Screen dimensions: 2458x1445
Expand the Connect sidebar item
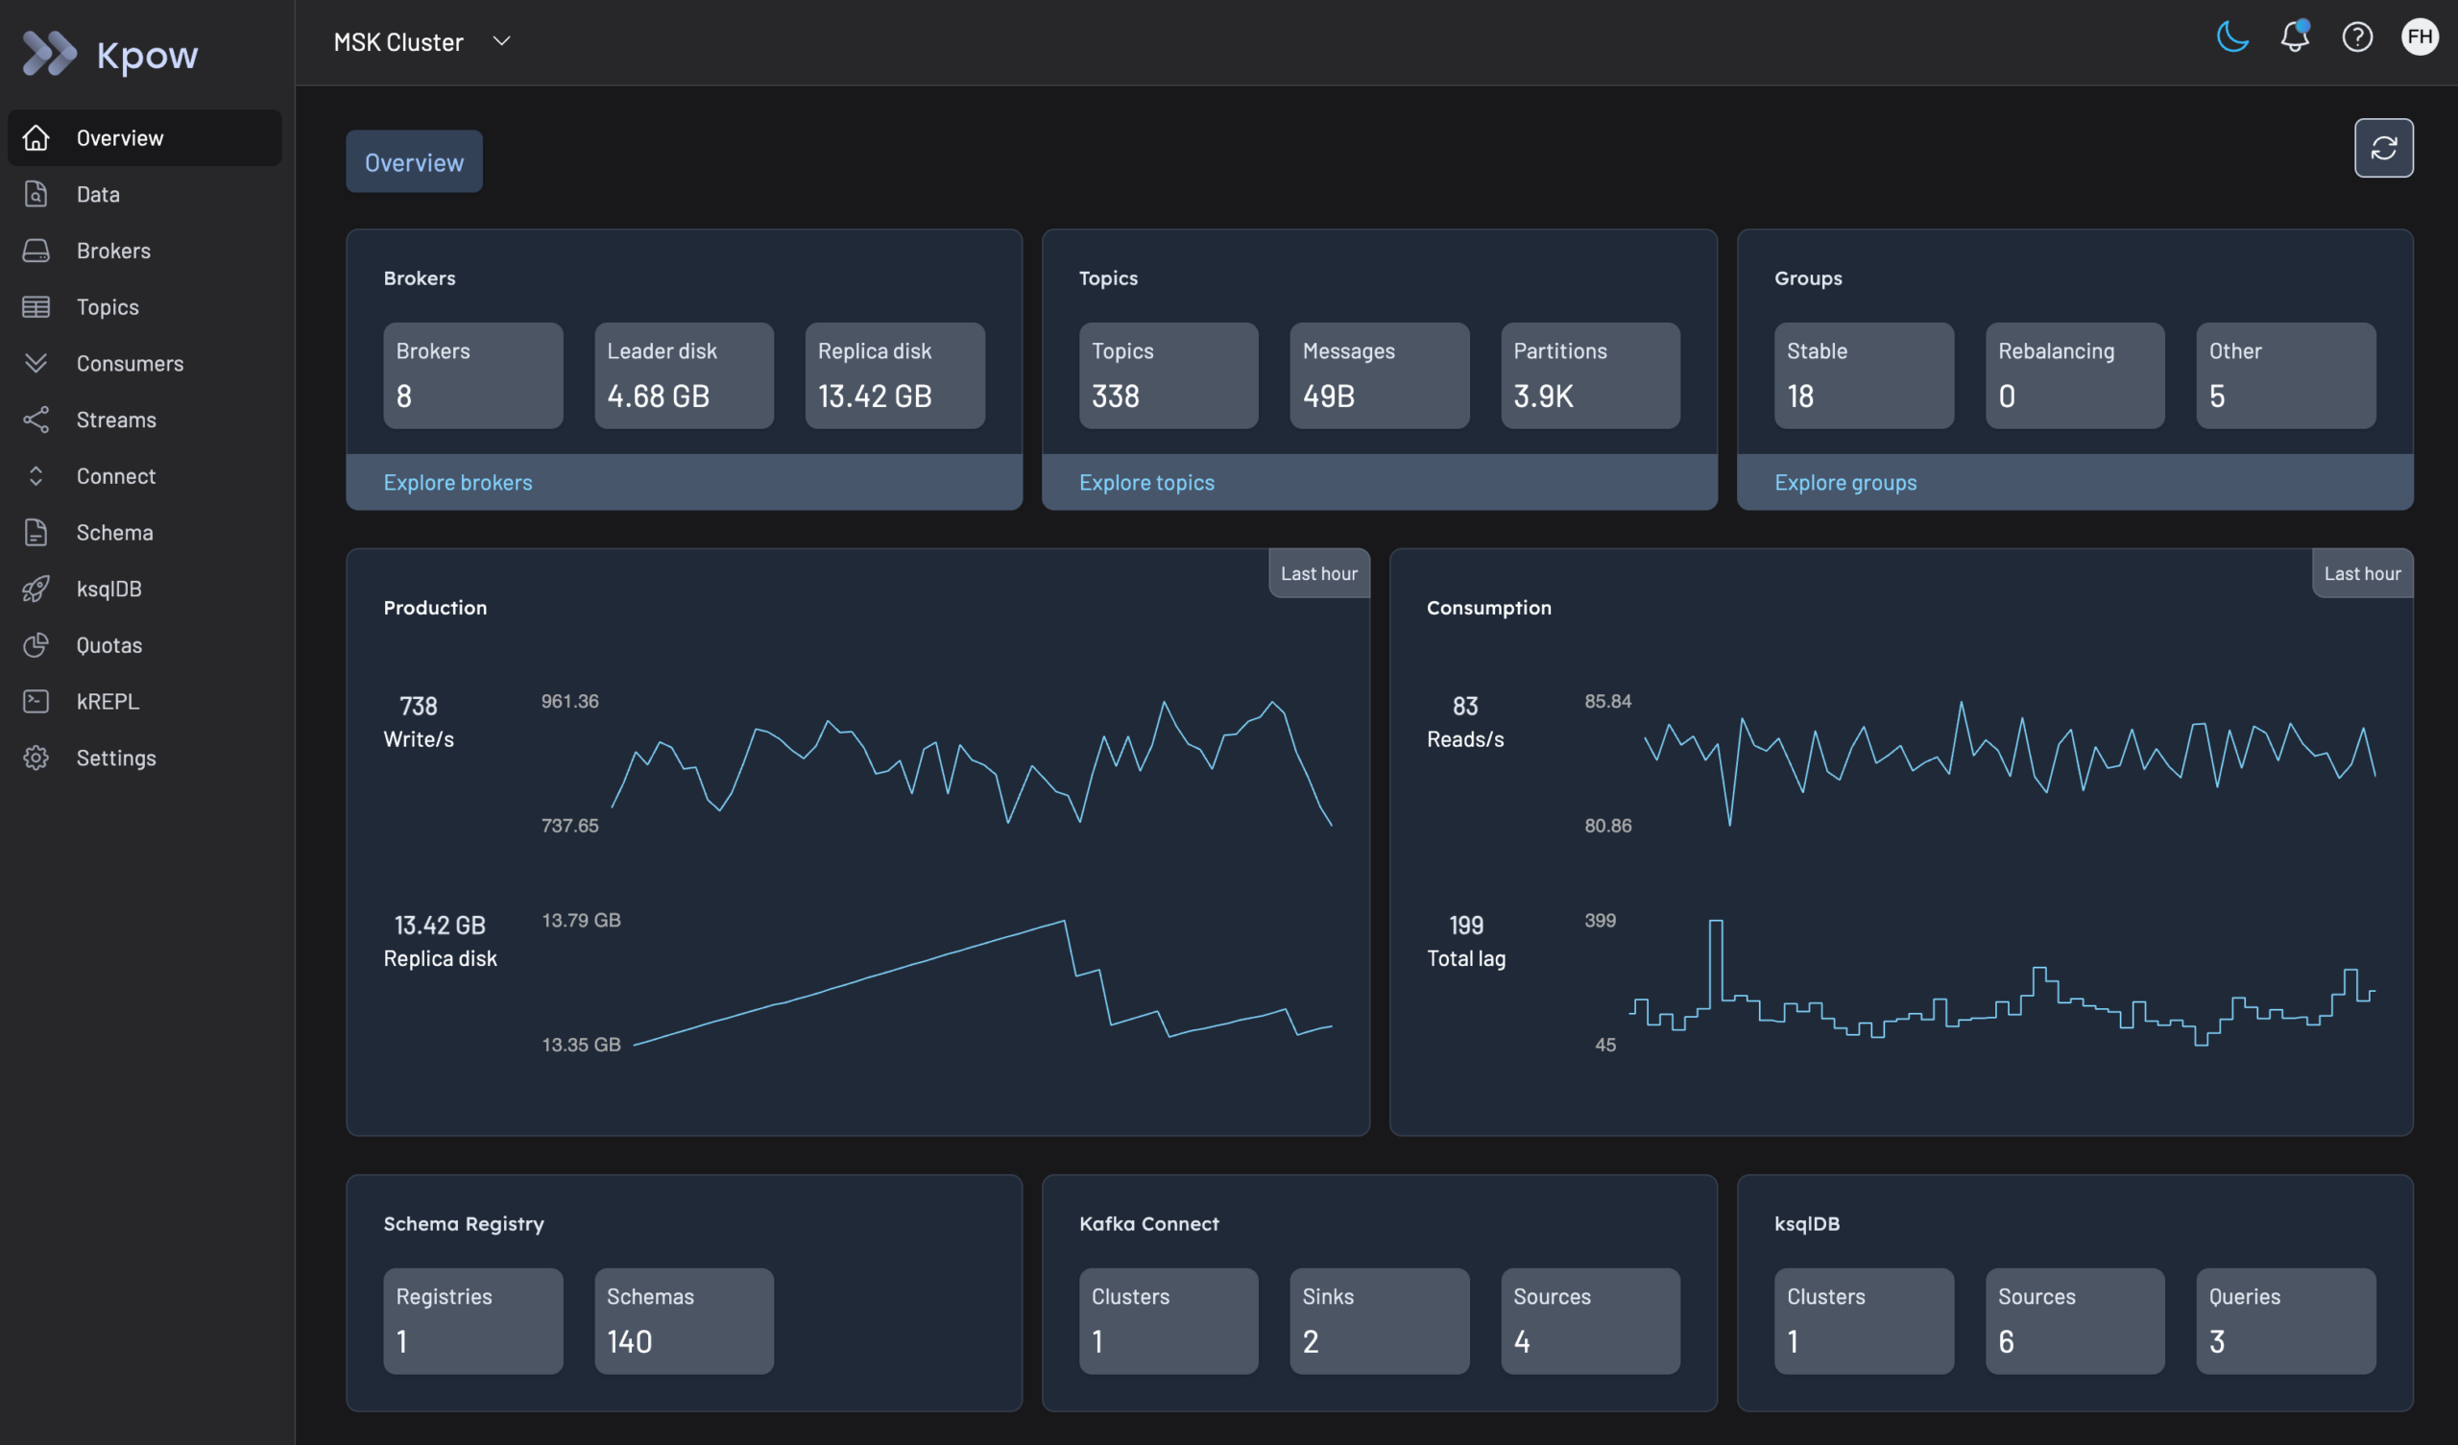click(115, 476)
